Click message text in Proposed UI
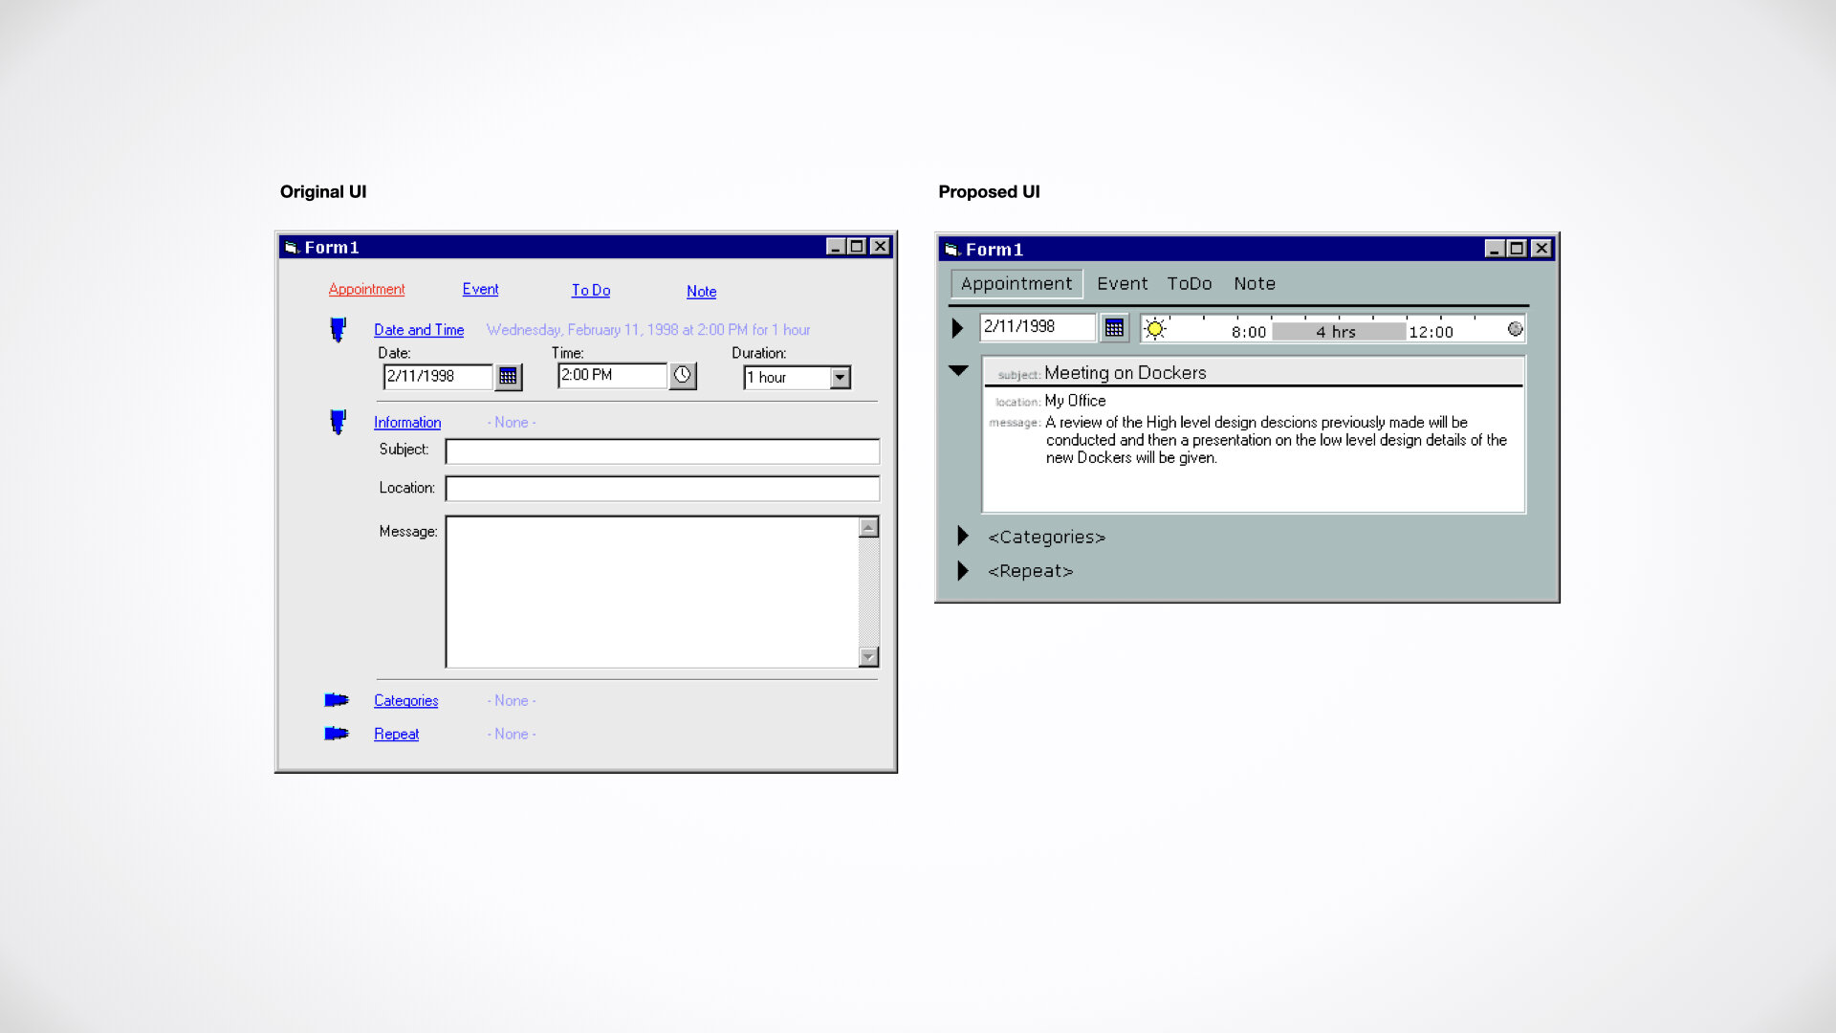Image resolution: width=1836 pixels, height=1033 pixels. [1276, 440]
